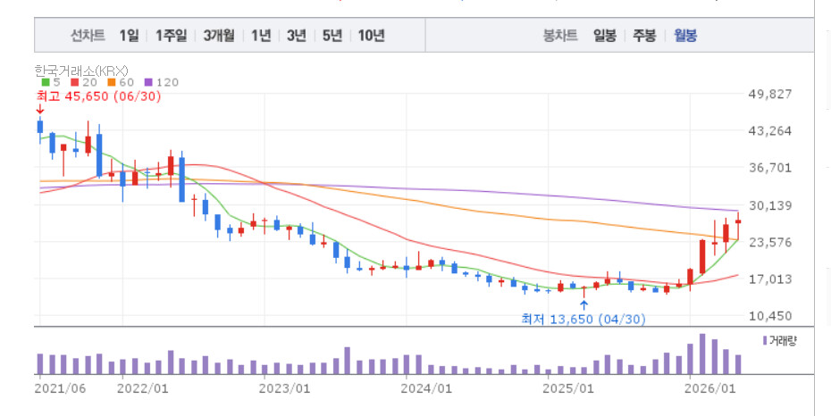Click the green 5 moving average swatch

pos(46,82)
